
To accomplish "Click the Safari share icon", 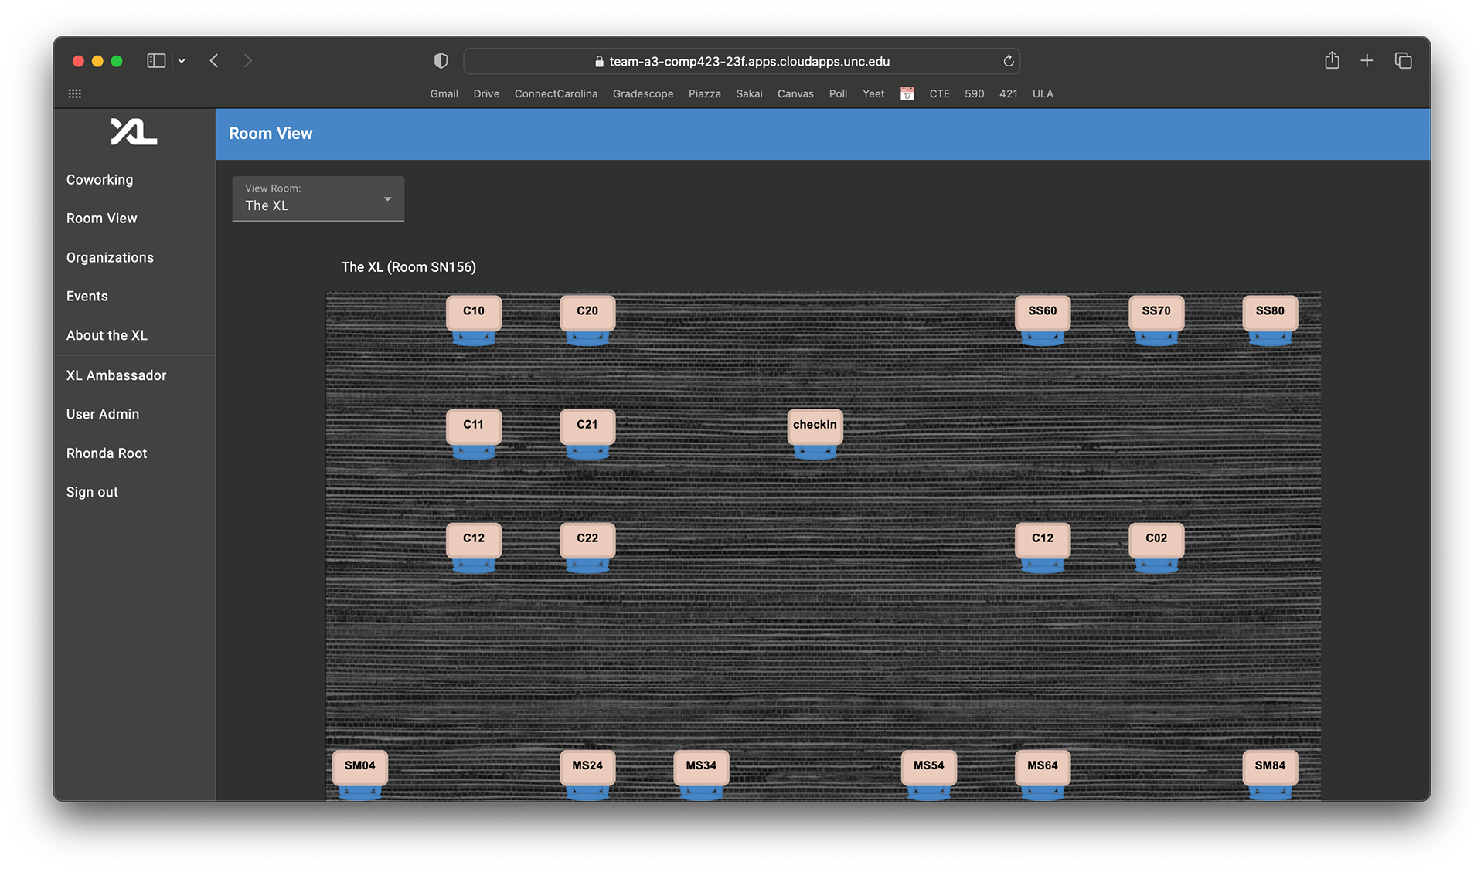I will 1332,61.
